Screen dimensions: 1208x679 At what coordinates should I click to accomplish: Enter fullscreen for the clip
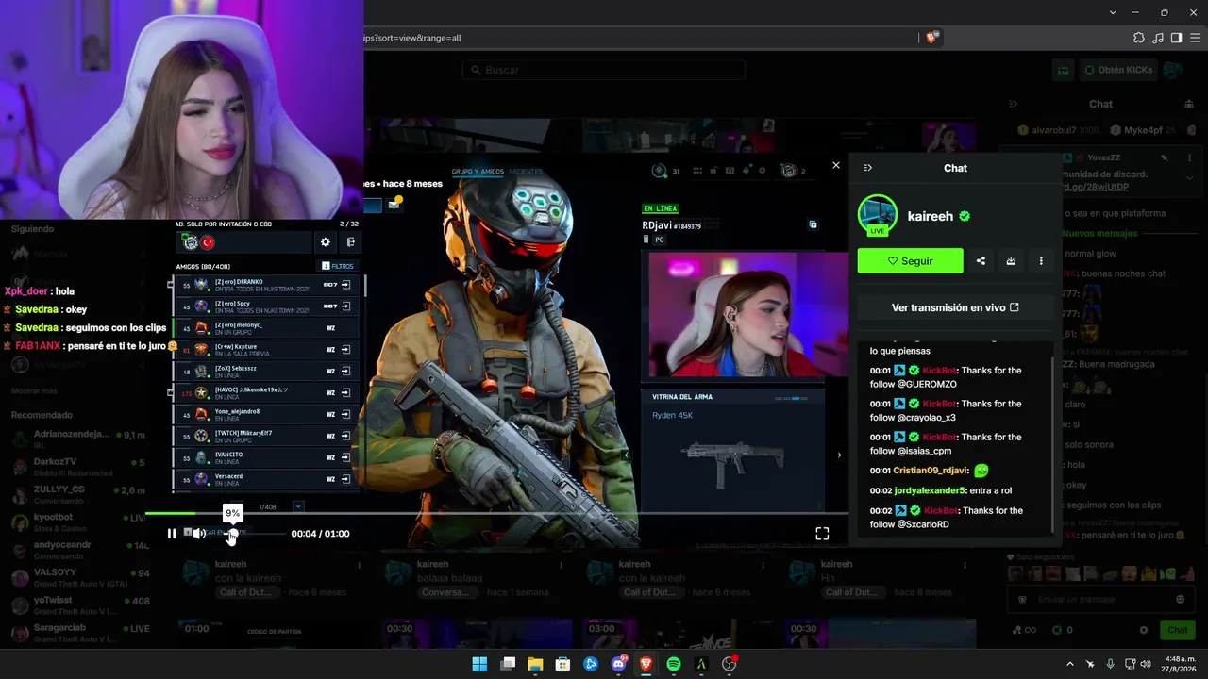pyautogui.click(x=822, y=534)
